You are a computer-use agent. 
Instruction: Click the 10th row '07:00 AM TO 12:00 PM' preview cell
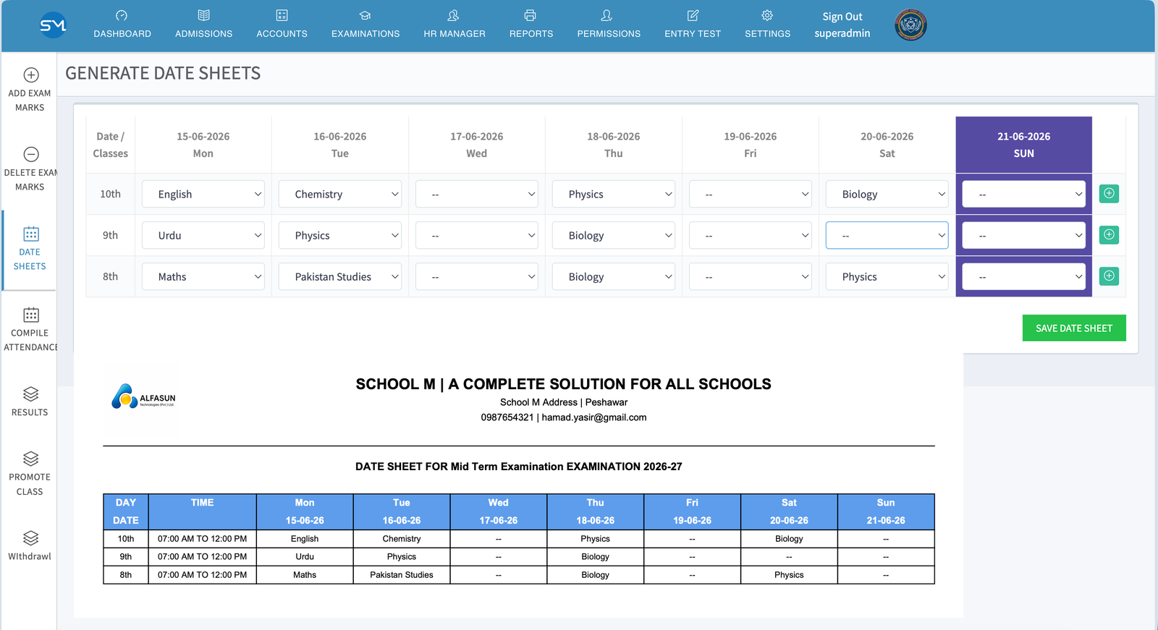(203, 539)
